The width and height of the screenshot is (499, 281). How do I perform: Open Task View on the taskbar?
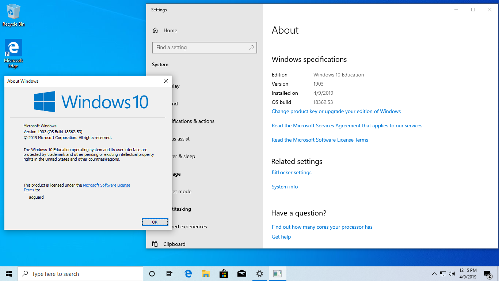(x=169, y=274)
